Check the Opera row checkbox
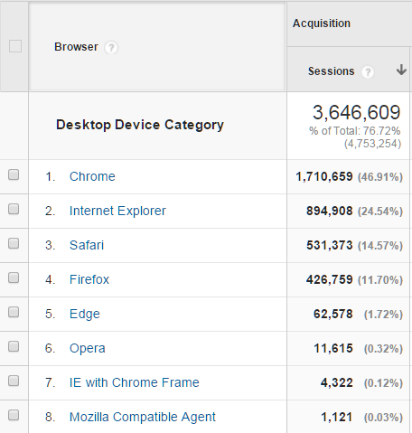The image size is (412, 433). [14, 346]
